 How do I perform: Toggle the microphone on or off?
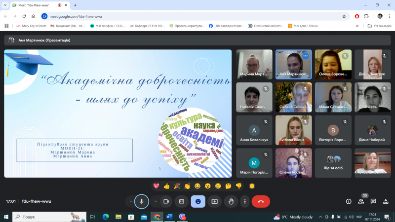click(x=142, y=201)
